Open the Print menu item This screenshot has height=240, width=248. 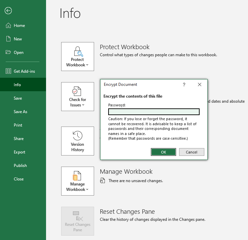pos(18,125)
